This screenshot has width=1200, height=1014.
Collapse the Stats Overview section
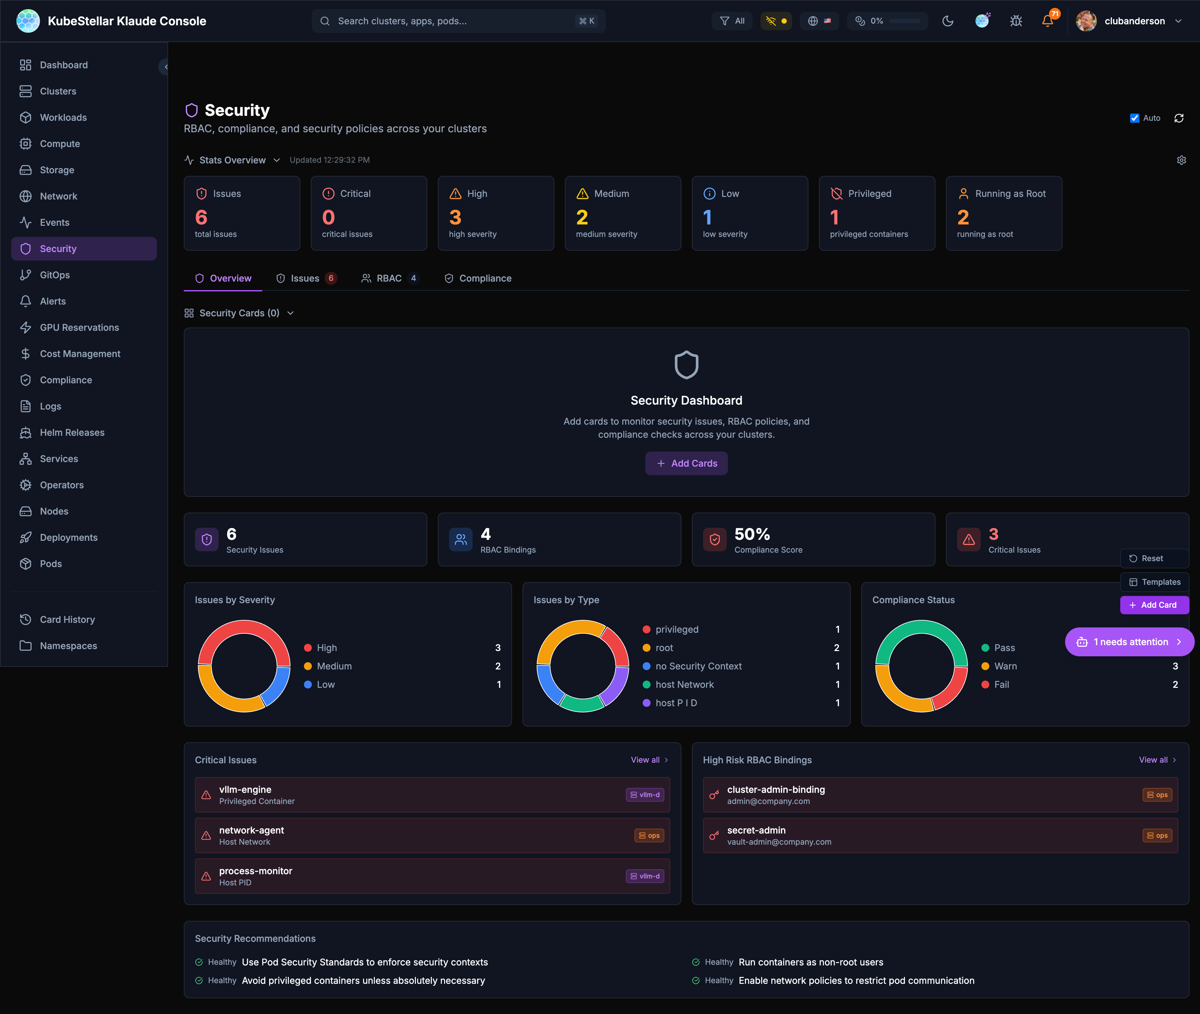tap(232, 160)
